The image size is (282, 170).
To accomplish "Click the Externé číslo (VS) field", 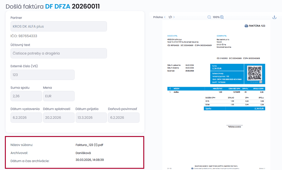I will point(42,75).
